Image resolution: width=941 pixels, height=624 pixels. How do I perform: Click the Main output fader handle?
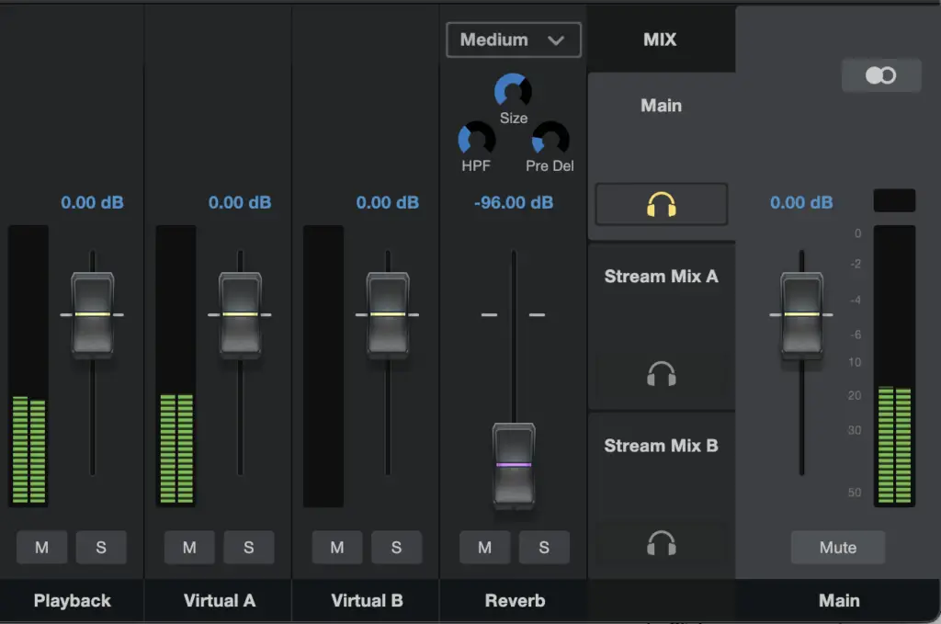(x=801, y=315)
